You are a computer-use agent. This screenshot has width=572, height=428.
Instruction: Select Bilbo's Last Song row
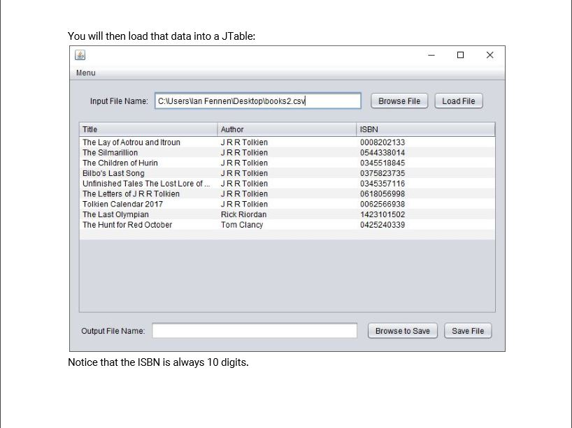pyautogui.click(x=140, y=173)
